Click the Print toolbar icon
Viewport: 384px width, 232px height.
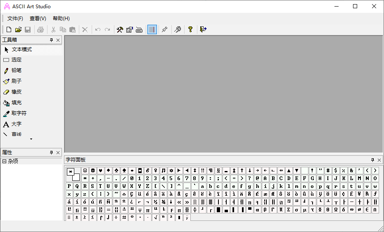40,30
